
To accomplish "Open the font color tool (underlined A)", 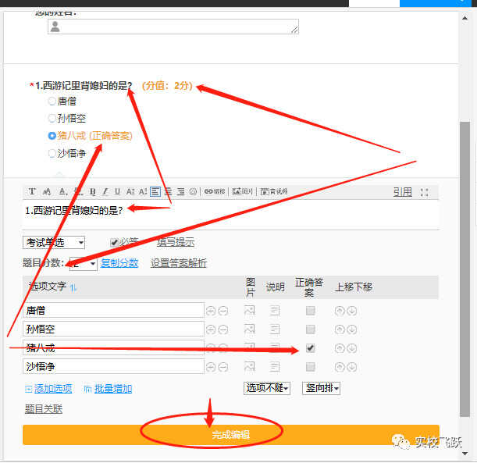I will click(62, 191).
